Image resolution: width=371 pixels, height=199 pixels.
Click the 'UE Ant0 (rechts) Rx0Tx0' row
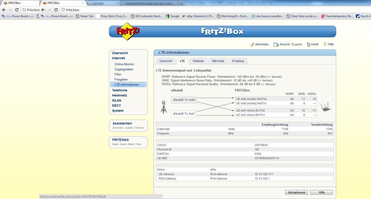276,99
